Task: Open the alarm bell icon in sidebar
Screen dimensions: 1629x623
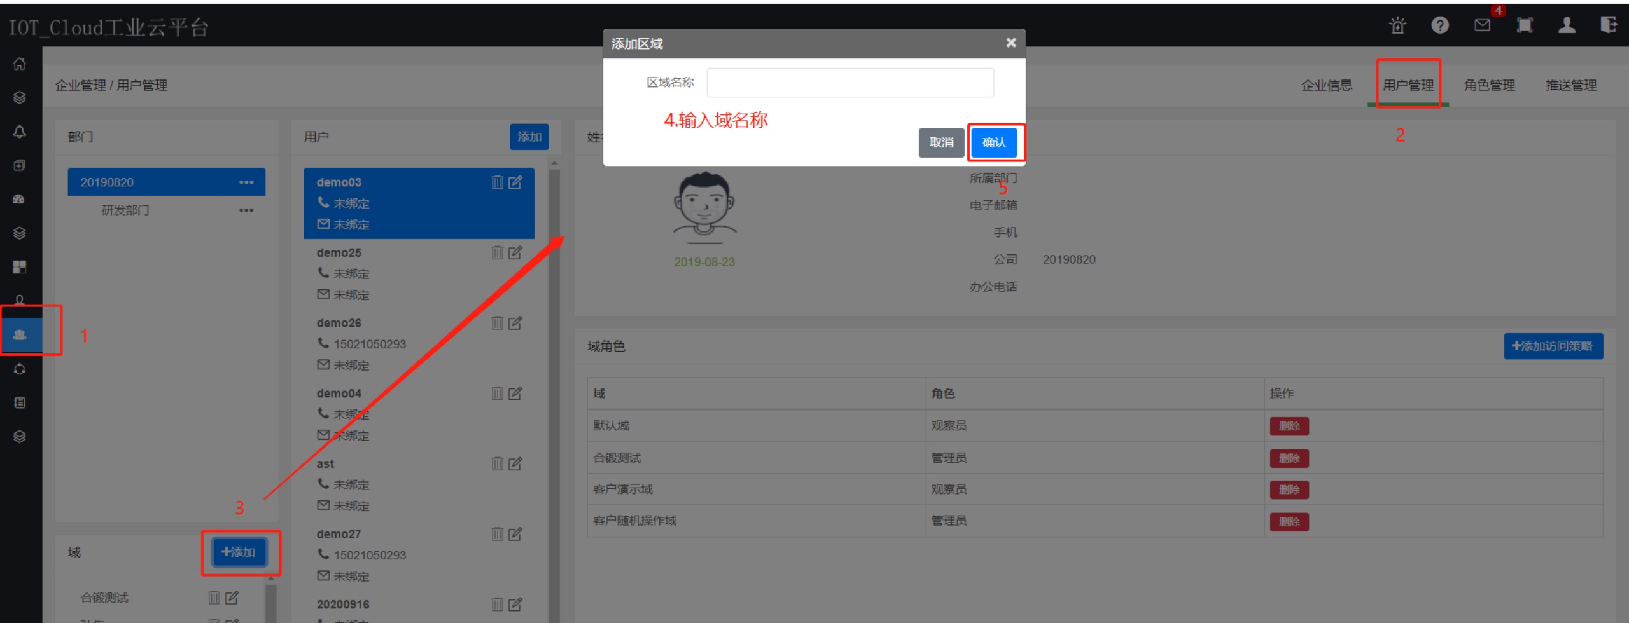Action: tap(20, 132)
